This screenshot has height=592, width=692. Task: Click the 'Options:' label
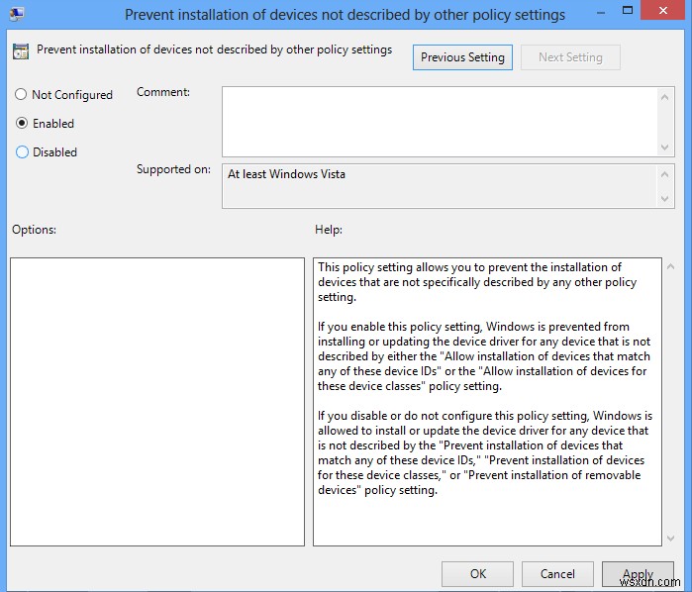(34, 230)
